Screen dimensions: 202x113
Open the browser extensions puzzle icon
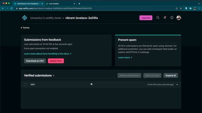point(190,8)
